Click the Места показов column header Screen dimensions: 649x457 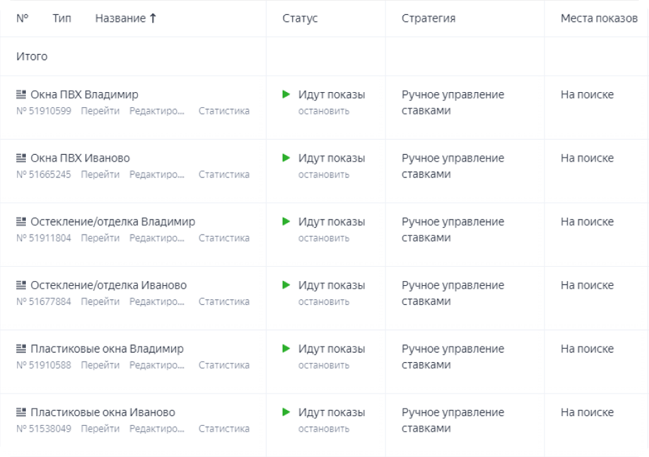coord(598,18)
